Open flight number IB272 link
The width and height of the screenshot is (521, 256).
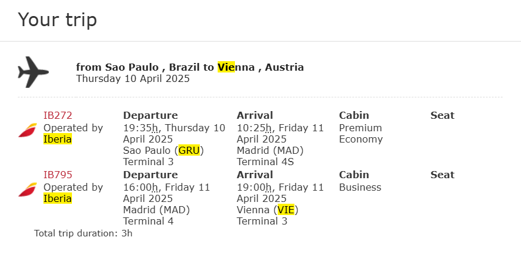point(58,116)
